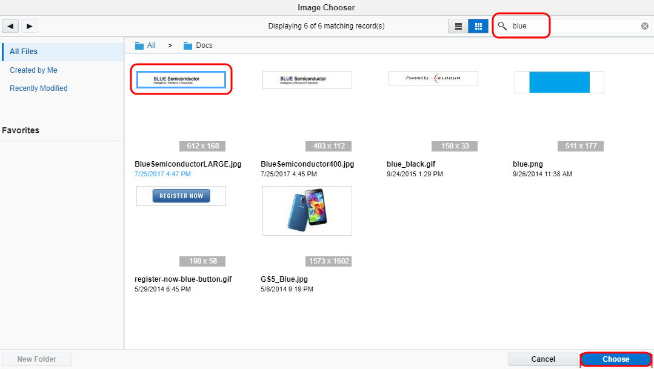This screenshot has width=654, height=369.
Task: Toggle list view display mode
Action: [458, 25]
